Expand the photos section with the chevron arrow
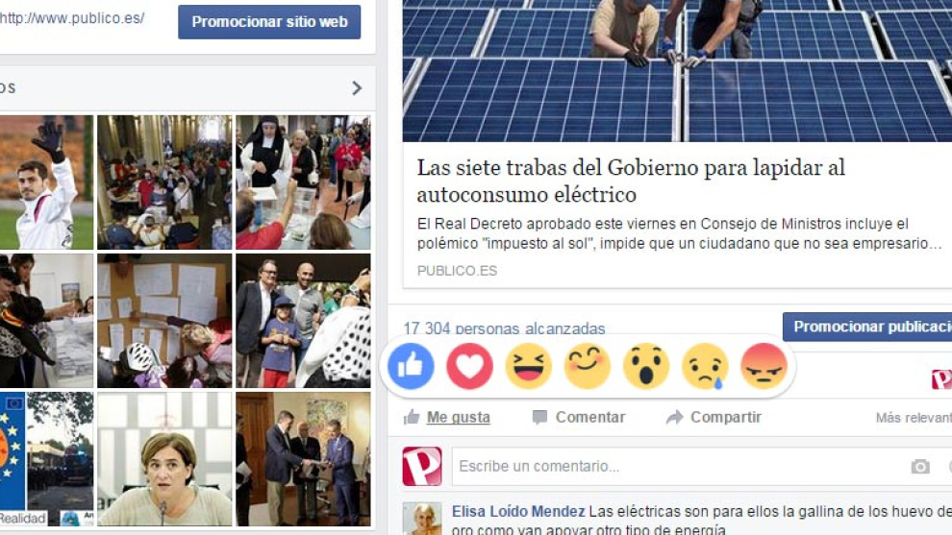The image size is (952, 535). [x=357, y=88]
